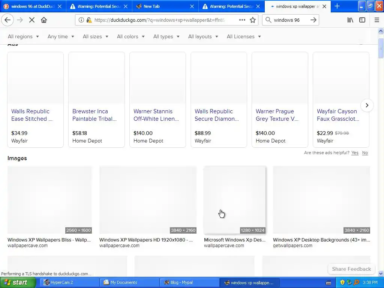Click the page scrollbar up arrow
The width and height of the screenshot is (384, 288).
click(x=381, y=31)
